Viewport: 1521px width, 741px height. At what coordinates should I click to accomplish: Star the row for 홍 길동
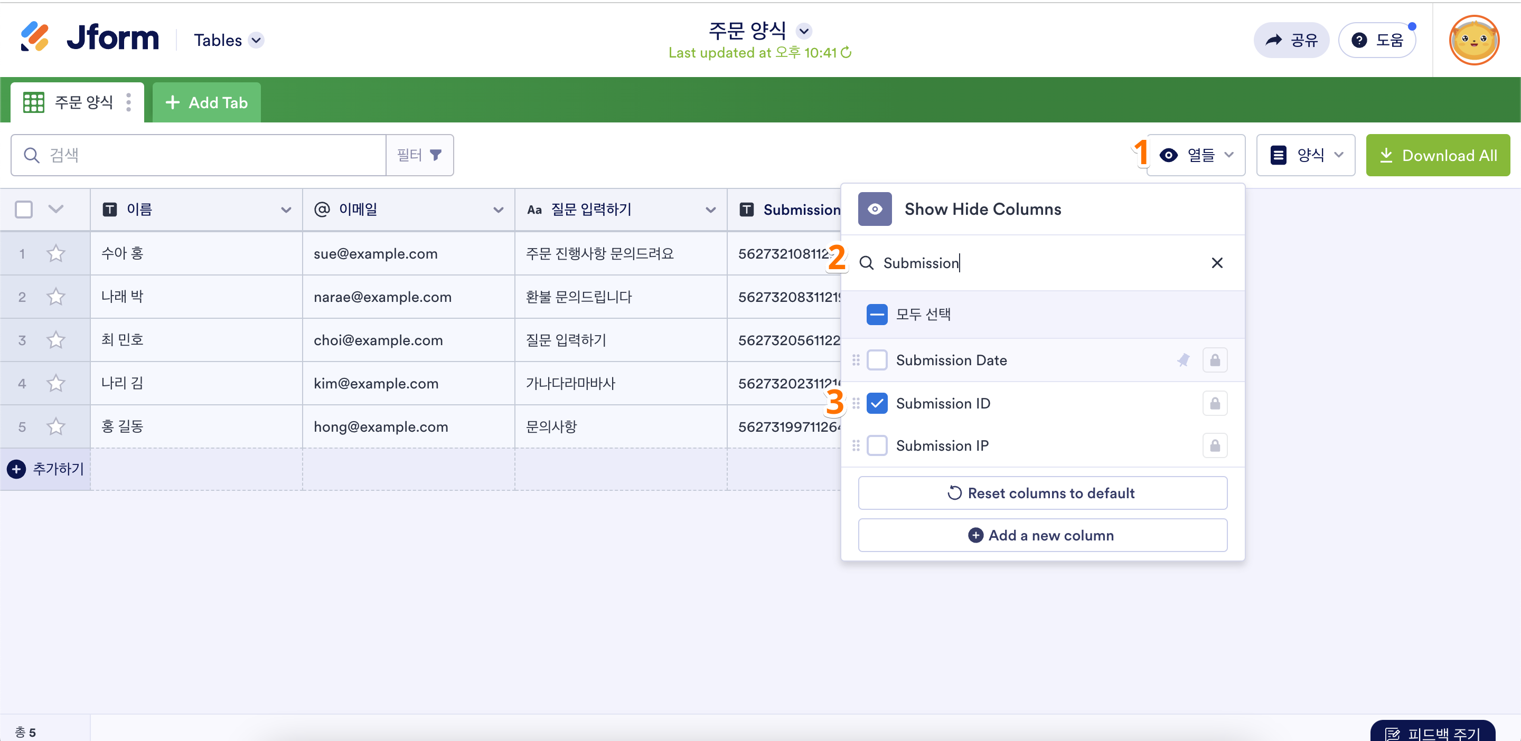(56, 426)
